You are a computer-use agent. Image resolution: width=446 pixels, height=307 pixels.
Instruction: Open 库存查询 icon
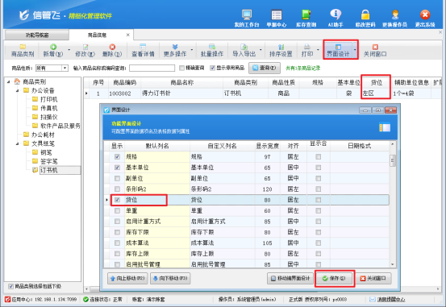coord(306,19)
